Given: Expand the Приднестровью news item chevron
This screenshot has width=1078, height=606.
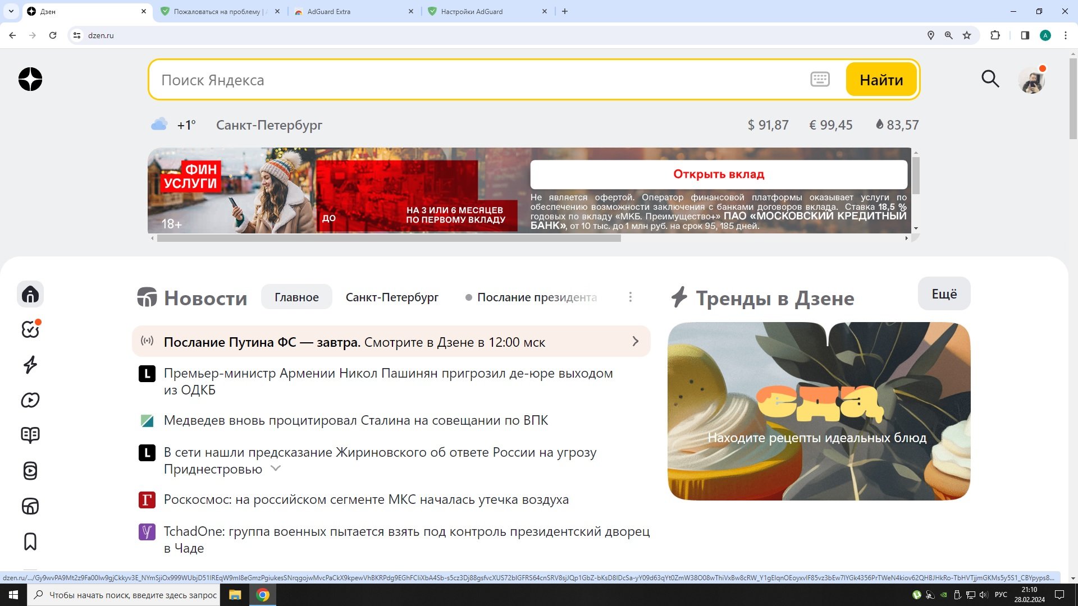Looking at the screenshot, I should click(x=275, y=469).
